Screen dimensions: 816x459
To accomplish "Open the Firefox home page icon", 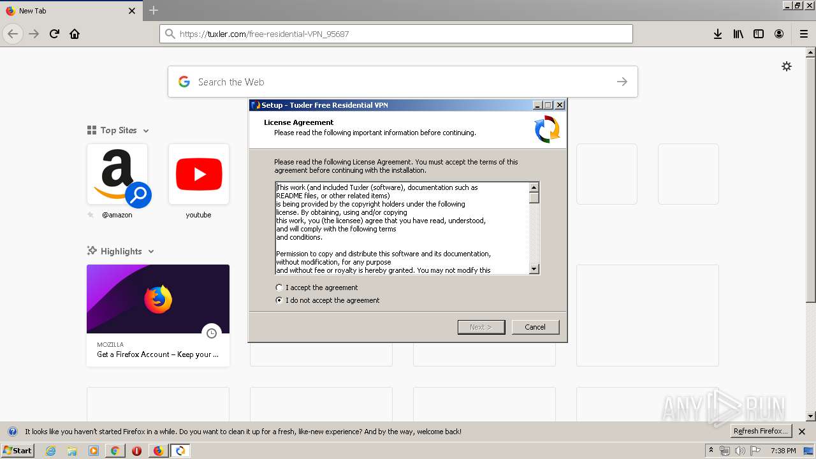I will [75, 34].
